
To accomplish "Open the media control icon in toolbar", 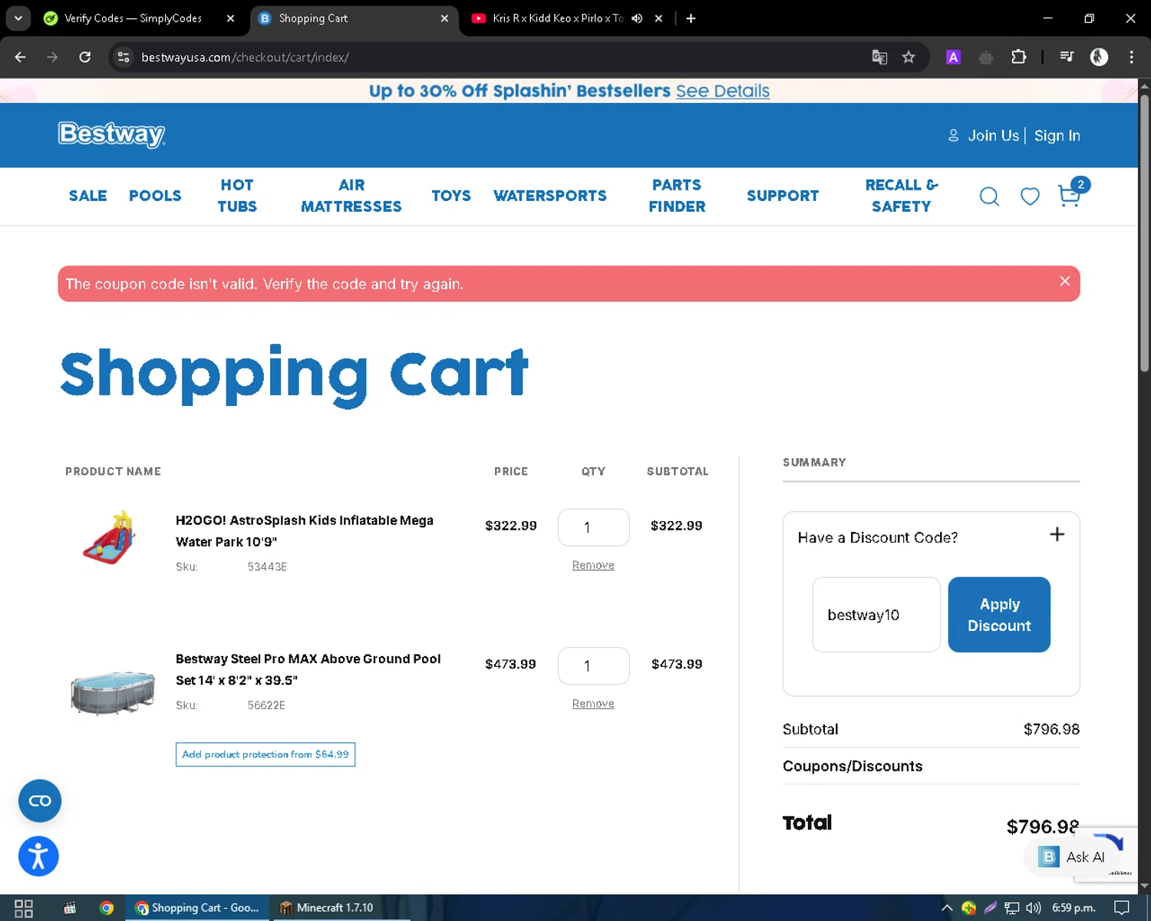I will [1067, 58].
